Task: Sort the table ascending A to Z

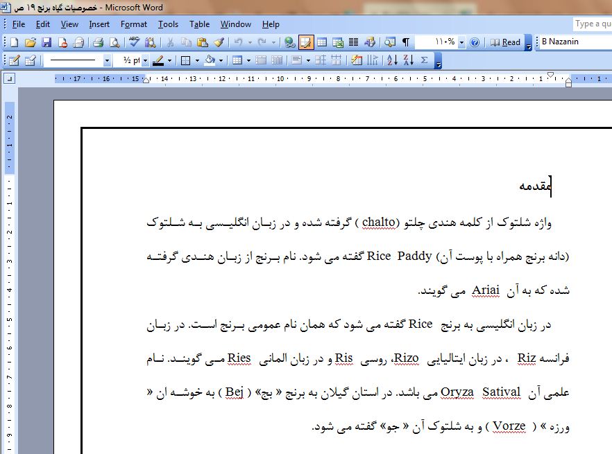Action: 391,60
